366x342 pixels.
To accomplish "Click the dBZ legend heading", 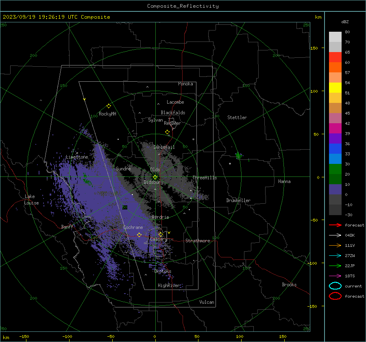I will tap(345, 22).
